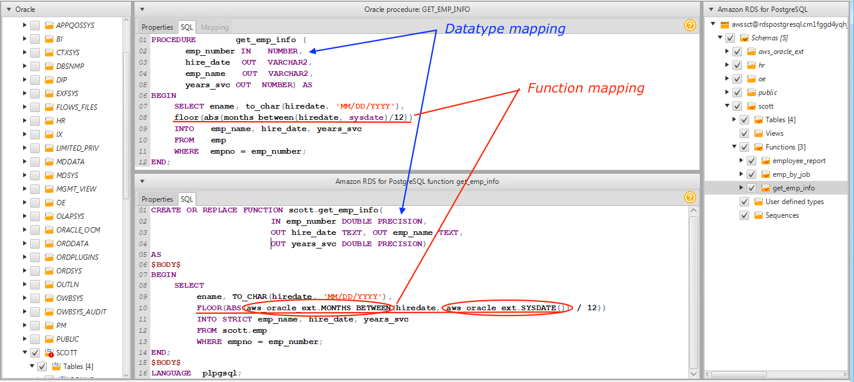The height and width of the screenshot is (382, 854).
Task: Check the APPQOSSYS schema checkbox
Action: (x=35, y=26)
